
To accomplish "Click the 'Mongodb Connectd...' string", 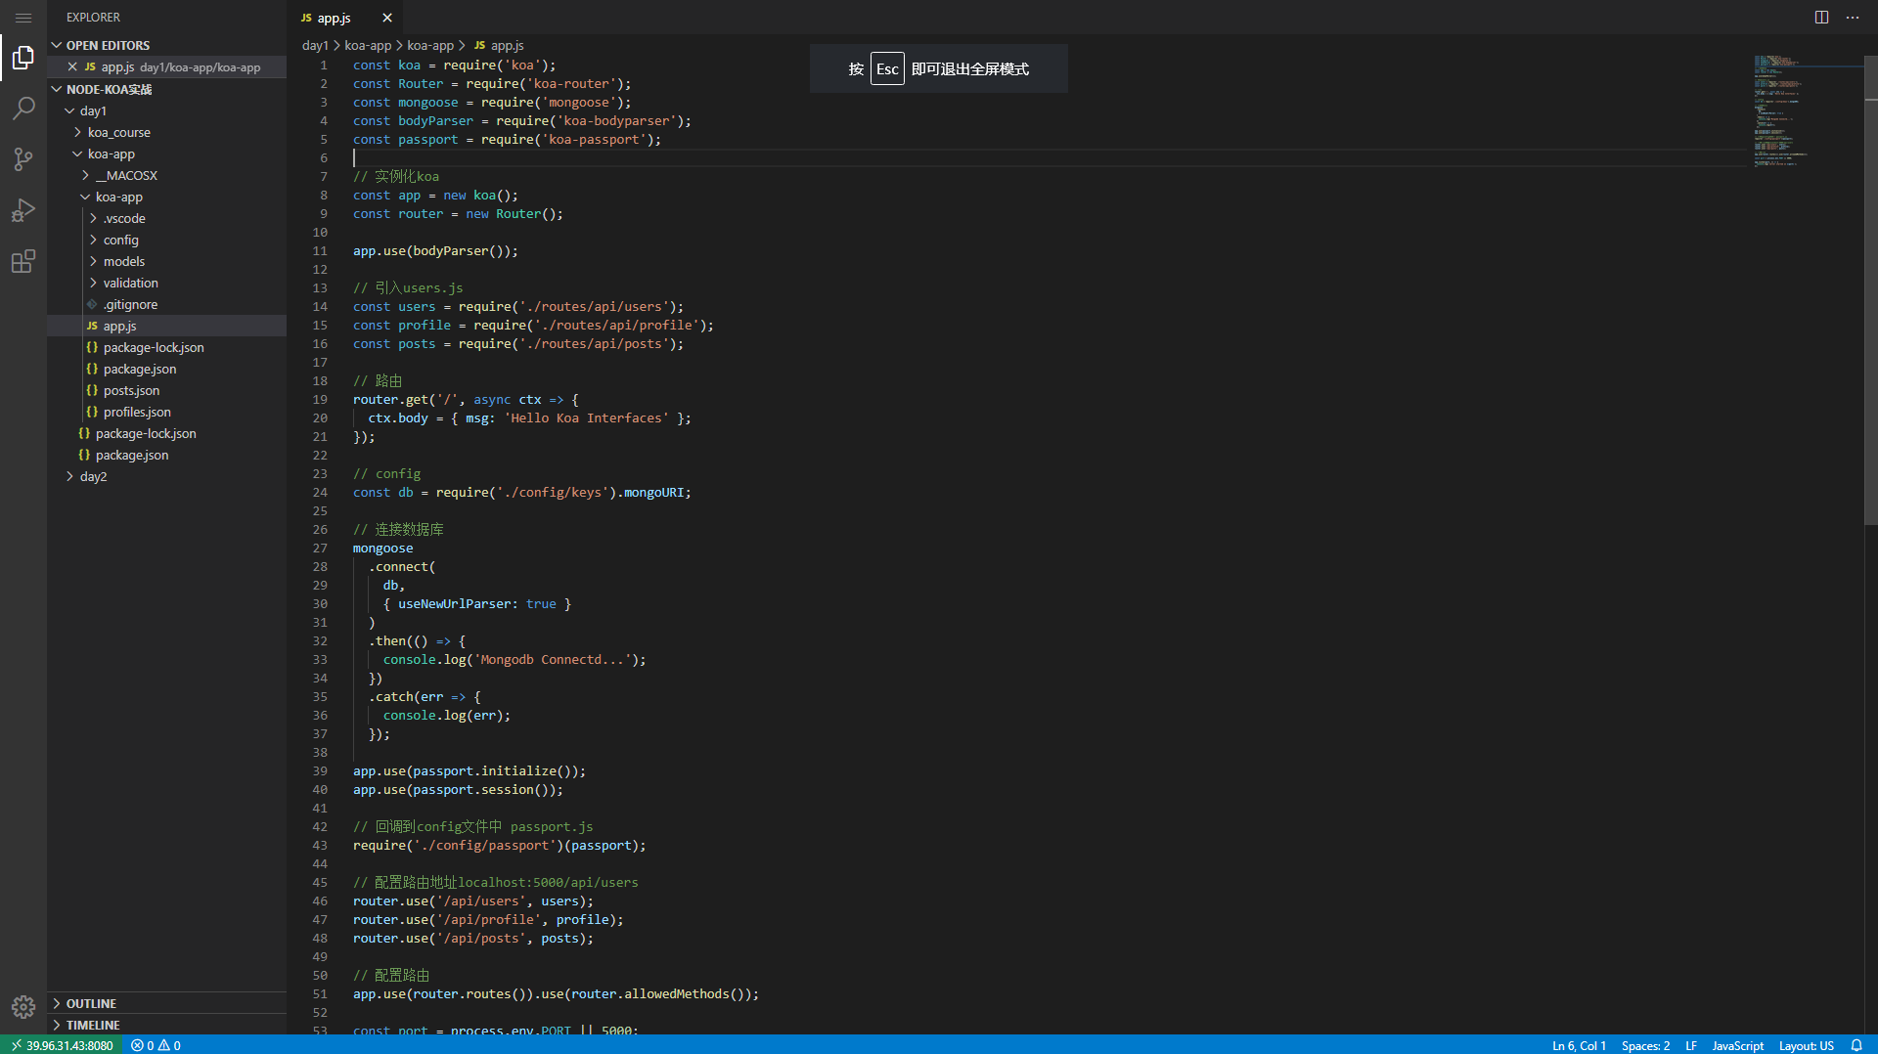I will (552, 660).
